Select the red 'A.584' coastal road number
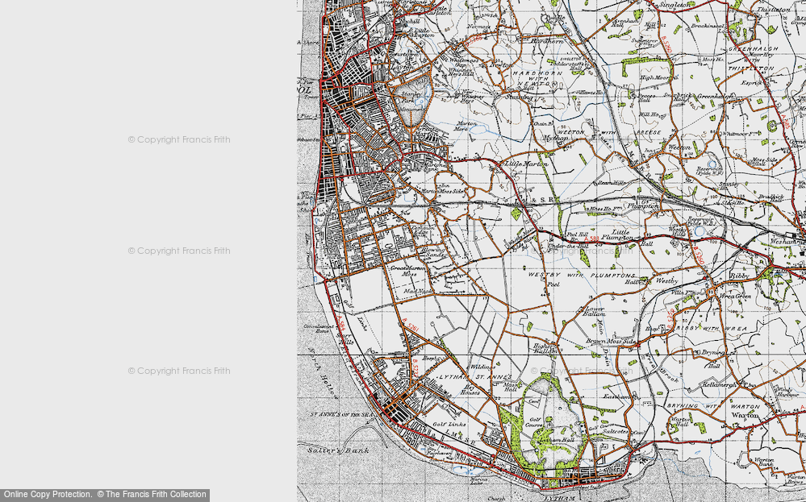Image resolution: width=806 pixels, height=502 pixels. click(340, 325)
